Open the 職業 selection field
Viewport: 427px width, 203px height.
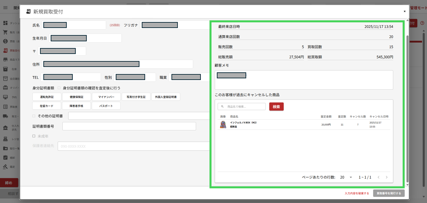click(188, 77)
